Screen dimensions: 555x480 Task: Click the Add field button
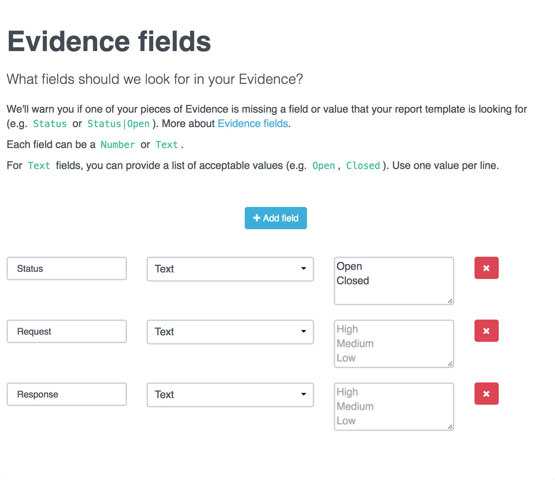[x=276, y=218]
